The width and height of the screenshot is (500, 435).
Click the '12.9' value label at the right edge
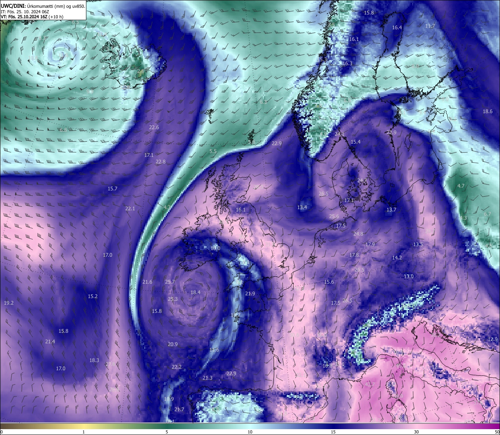493,339
